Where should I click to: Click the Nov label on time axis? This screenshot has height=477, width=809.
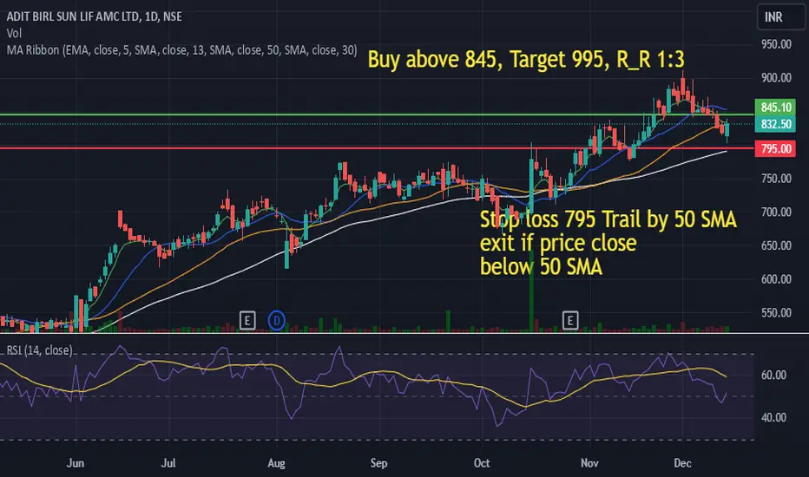589,463
